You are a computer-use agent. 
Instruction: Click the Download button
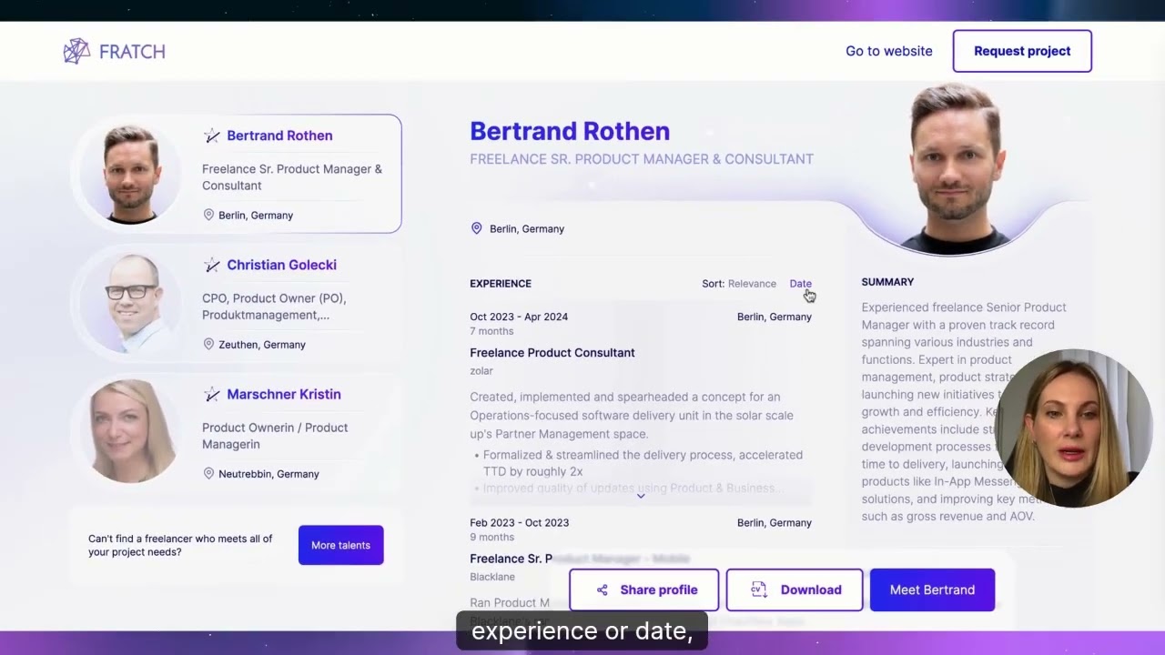pos(795,589)
